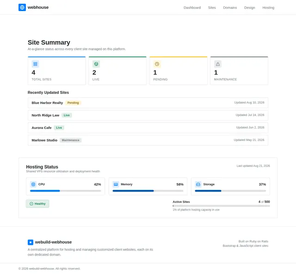Click the Healthy status badge
This screenshot has width=296, height=274.
coord(37,204)
